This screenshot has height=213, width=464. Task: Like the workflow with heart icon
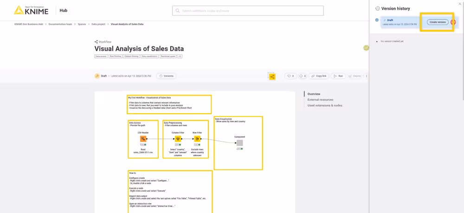290,76
